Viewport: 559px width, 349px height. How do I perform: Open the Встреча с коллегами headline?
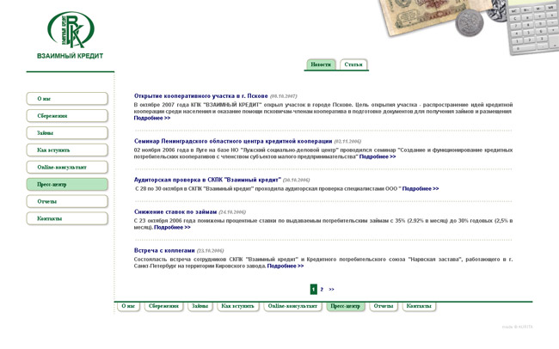click(164, 250)
